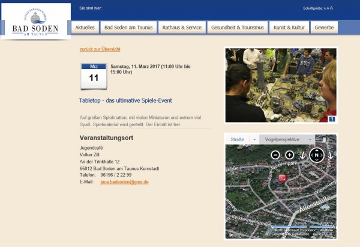Expand the Straße map type dropdown arrow
The width and height of the screenshot is (360, 247).
254,139
